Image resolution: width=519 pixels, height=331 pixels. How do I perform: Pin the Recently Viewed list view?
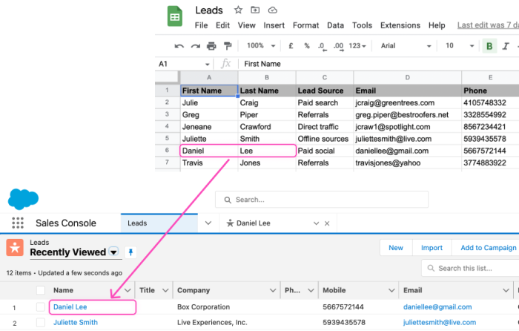pyautogui.click(x=130, y=252)
